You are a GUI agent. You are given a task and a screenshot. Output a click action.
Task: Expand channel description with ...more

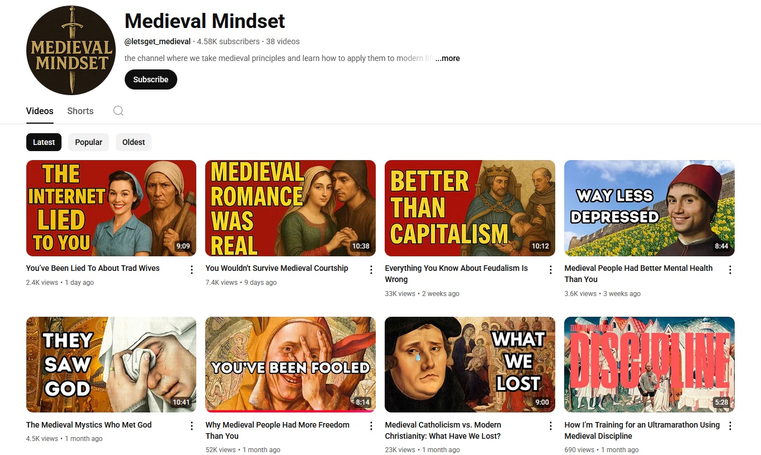(447, 58)
